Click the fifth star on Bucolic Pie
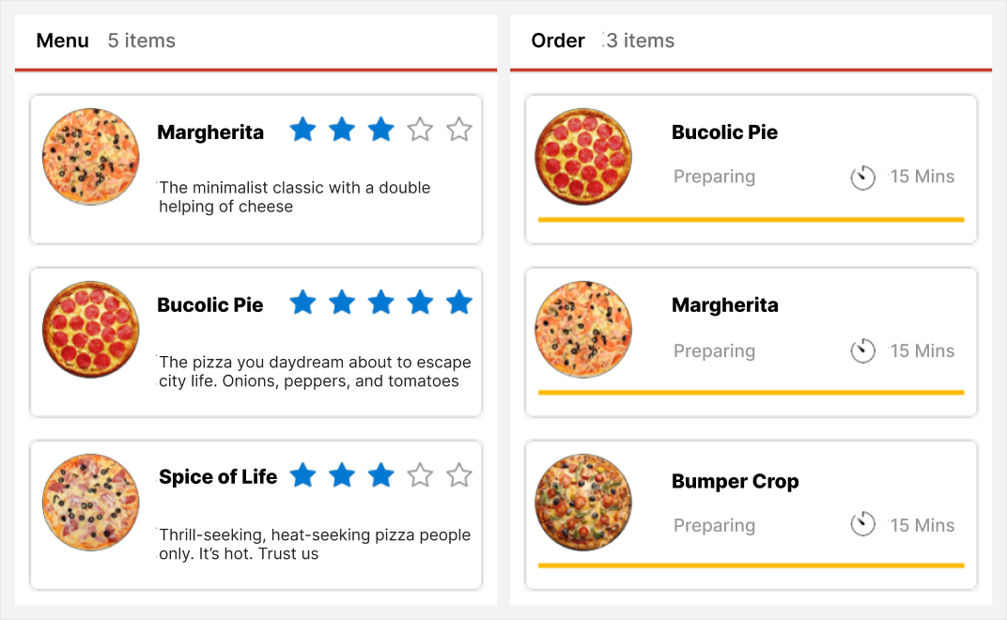The height and width of the screenshot is (620, 1007). point(458,302)
